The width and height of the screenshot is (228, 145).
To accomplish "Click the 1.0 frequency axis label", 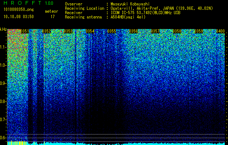I will pos(3,65).
